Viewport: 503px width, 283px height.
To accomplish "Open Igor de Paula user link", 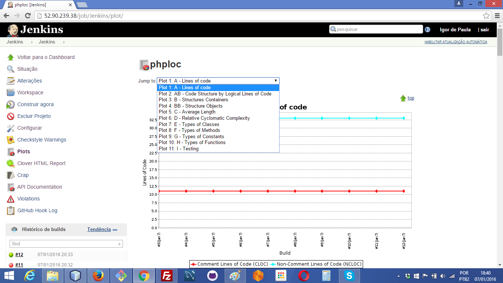I will pos(455,29).
